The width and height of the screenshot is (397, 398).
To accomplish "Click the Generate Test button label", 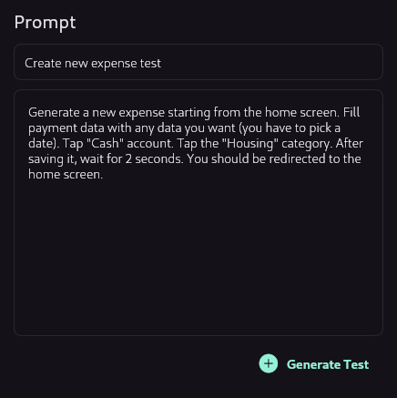I will coord(328,364).
